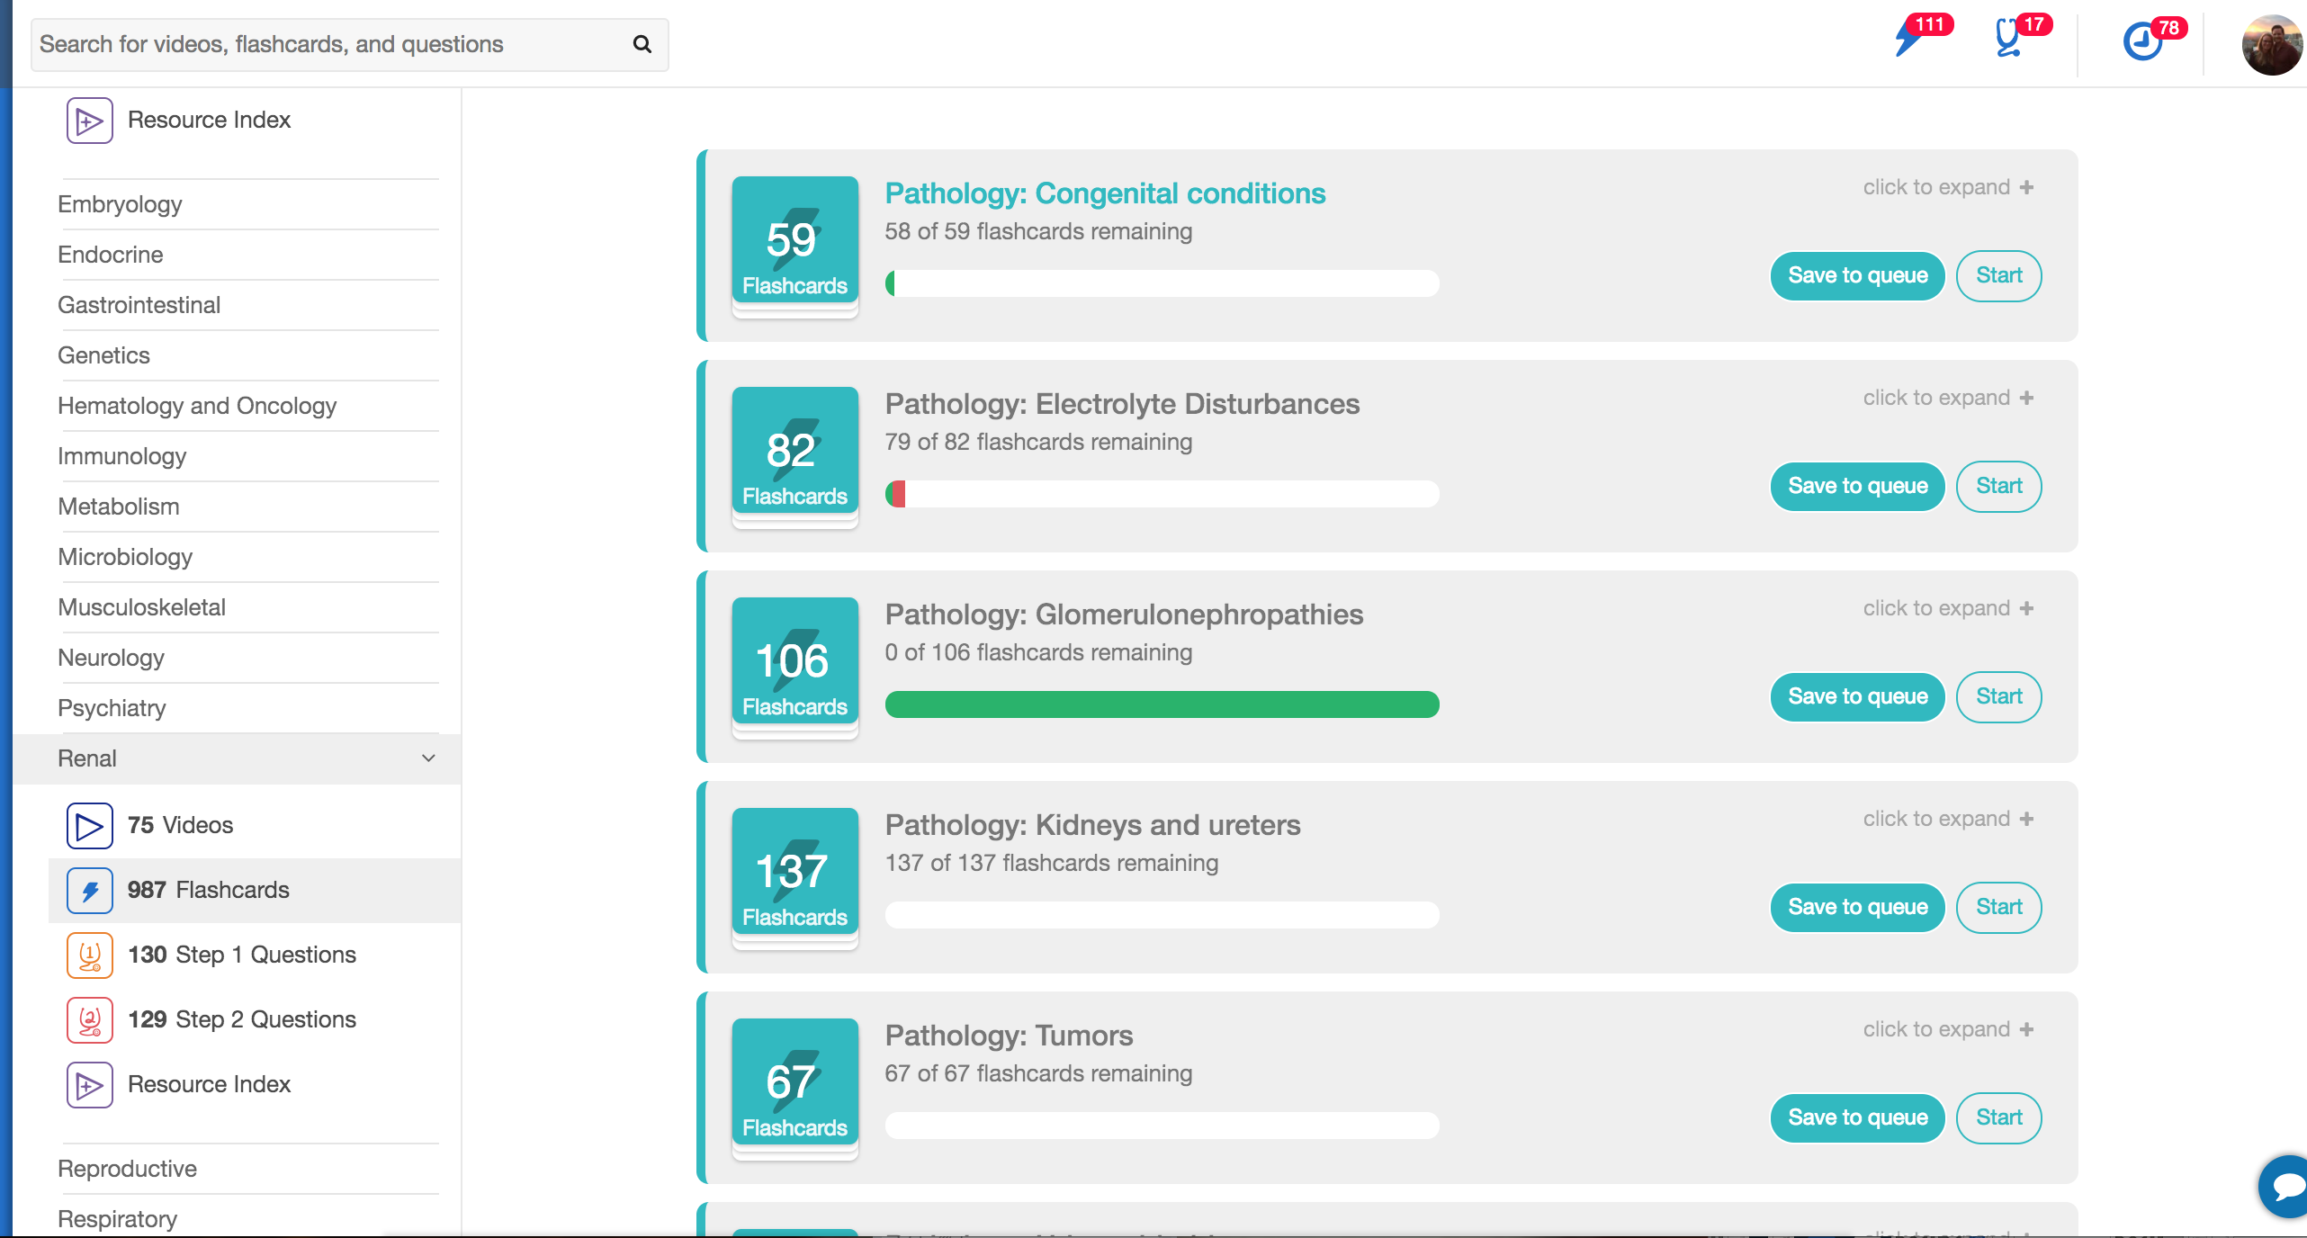Open Resource Index icon under Renal
The height and width of the screenshot is (1238, 2307).
(89, 1084)
